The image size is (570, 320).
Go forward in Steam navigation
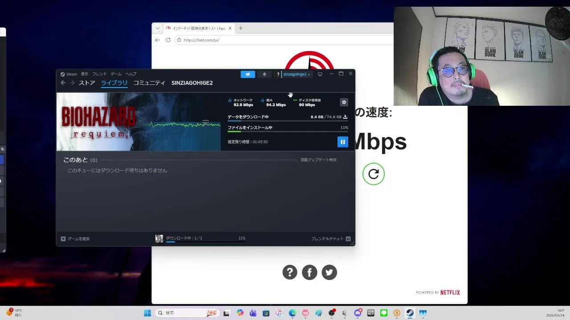pyautogui.click(x=71, y=83)
